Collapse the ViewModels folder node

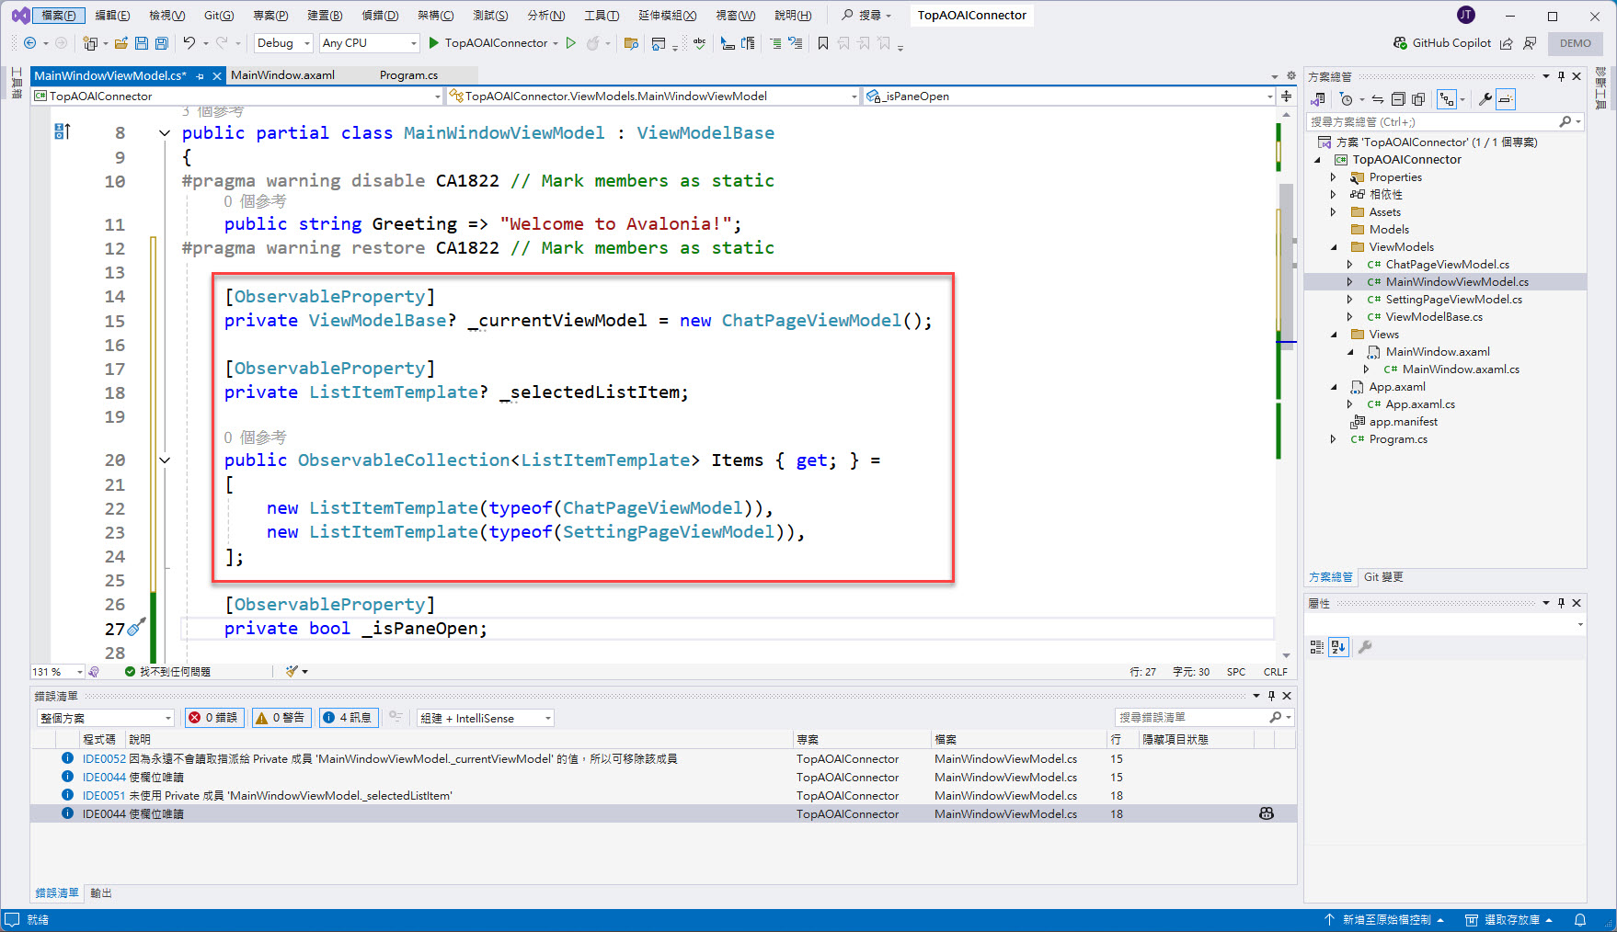1333,247
